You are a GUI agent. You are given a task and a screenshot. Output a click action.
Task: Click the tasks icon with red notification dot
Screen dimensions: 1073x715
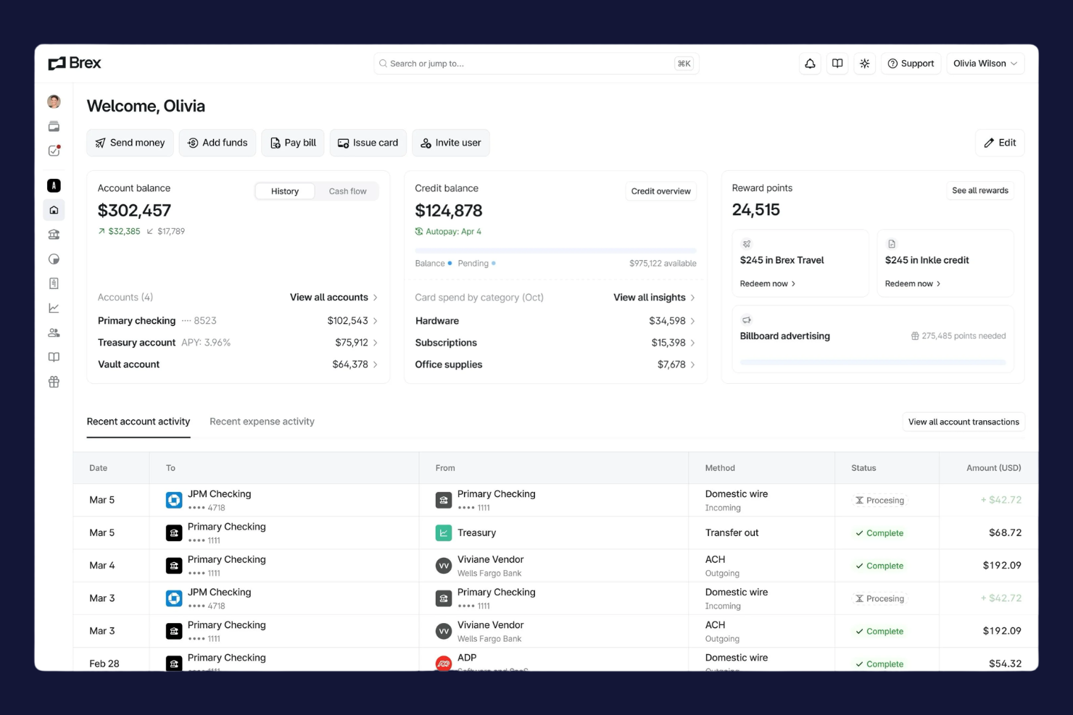(x=54, y=151)
